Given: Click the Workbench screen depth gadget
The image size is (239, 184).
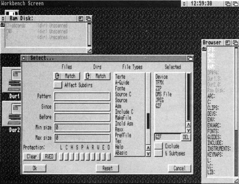Looking at the screenshot, I should tap(236, 3).
